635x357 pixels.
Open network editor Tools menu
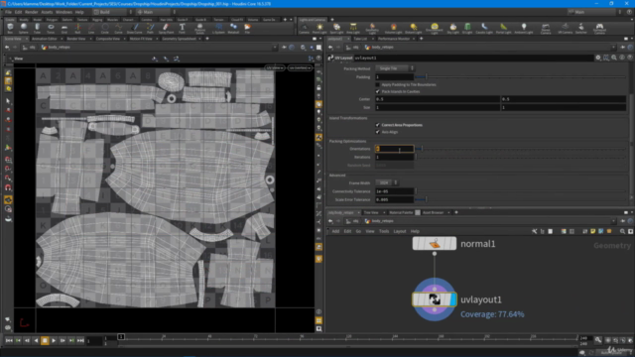(x=384, y=231)
